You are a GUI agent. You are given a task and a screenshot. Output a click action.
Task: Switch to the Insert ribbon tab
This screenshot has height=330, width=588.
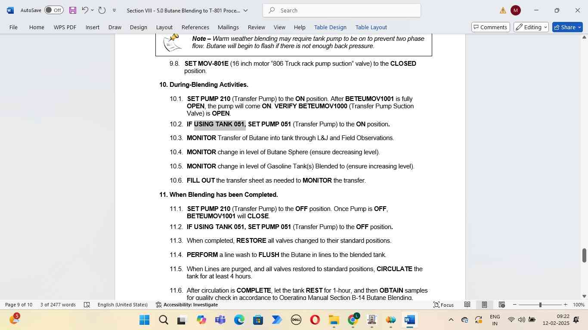(93, 27)
